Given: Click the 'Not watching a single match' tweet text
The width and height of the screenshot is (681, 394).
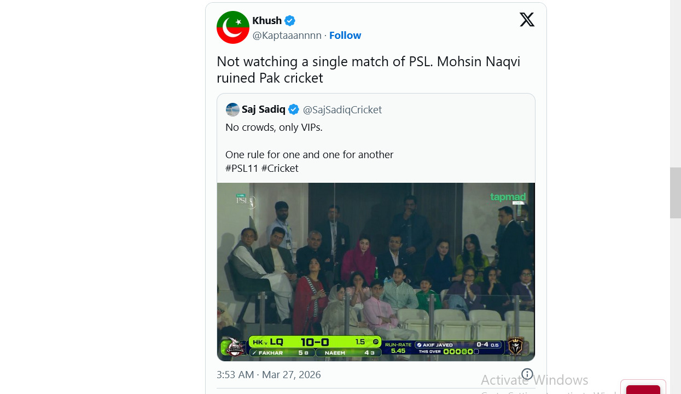Looking at the screenshot, I should point(368,69).
